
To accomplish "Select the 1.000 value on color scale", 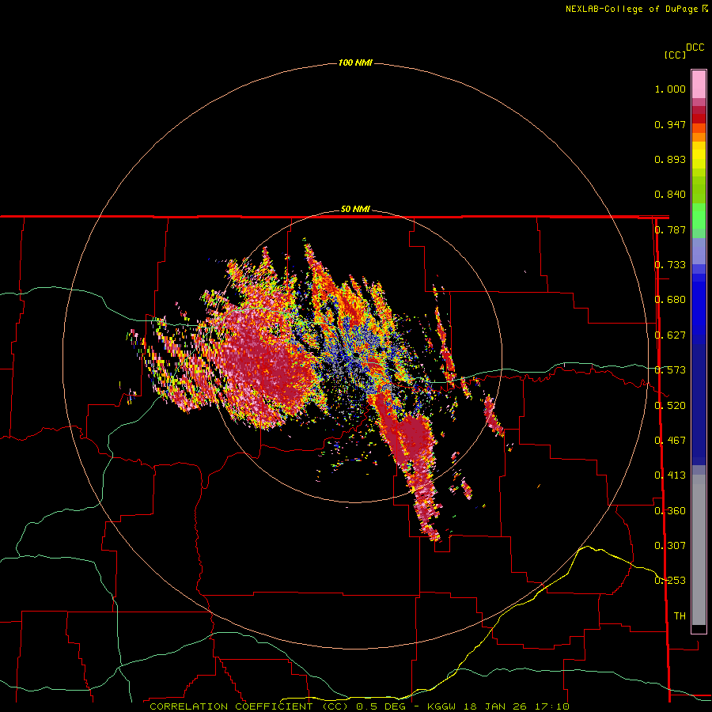I will pyautogui.click(x=670, y=89).
